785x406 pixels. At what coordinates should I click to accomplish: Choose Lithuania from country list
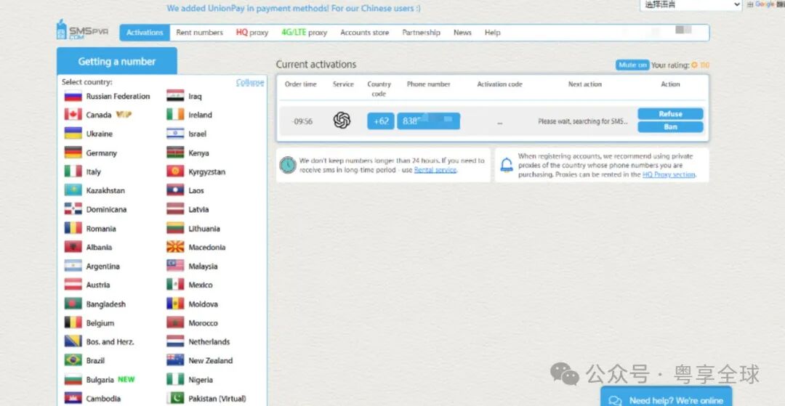tap(204, 229)
